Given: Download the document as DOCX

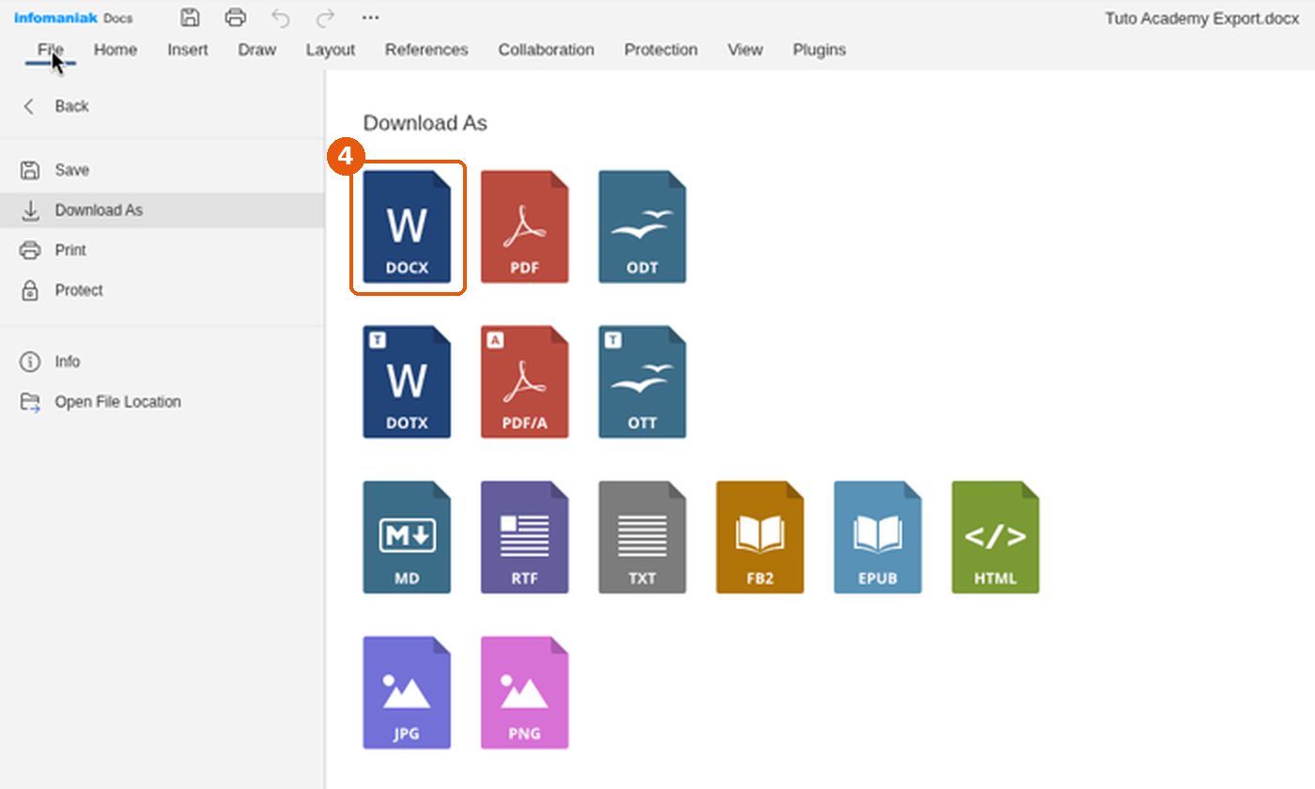Looking at the screenshot, I should click(407, 226).
